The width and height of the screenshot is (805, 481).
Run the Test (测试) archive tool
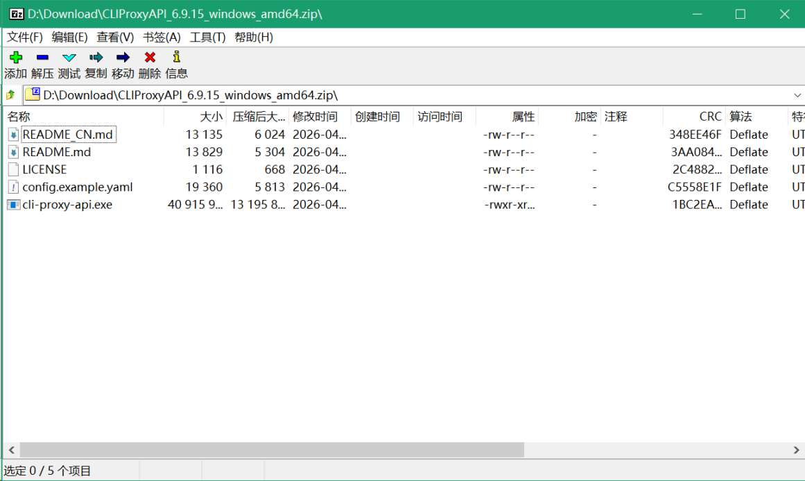click(x=69, y=58)
